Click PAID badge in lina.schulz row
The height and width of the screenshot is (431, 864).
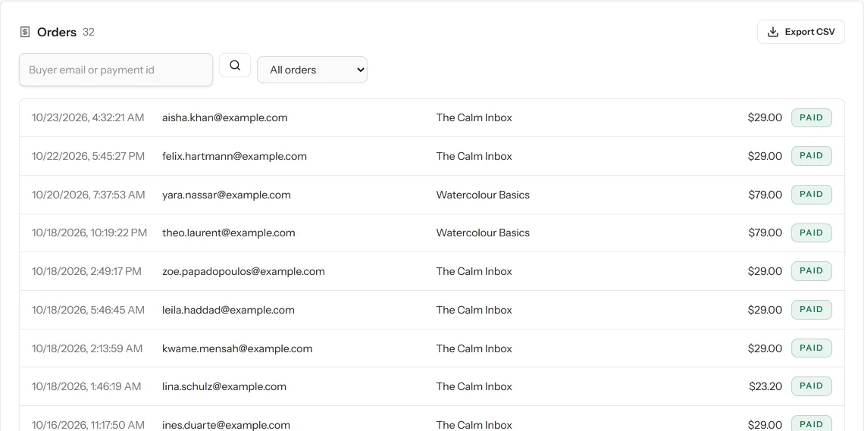pos(811,386)
